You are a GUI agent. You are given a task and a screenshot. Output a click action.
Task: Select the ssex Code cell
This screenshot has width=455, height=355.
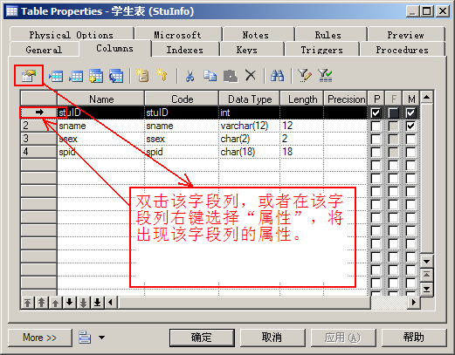(x=182, y=139)
